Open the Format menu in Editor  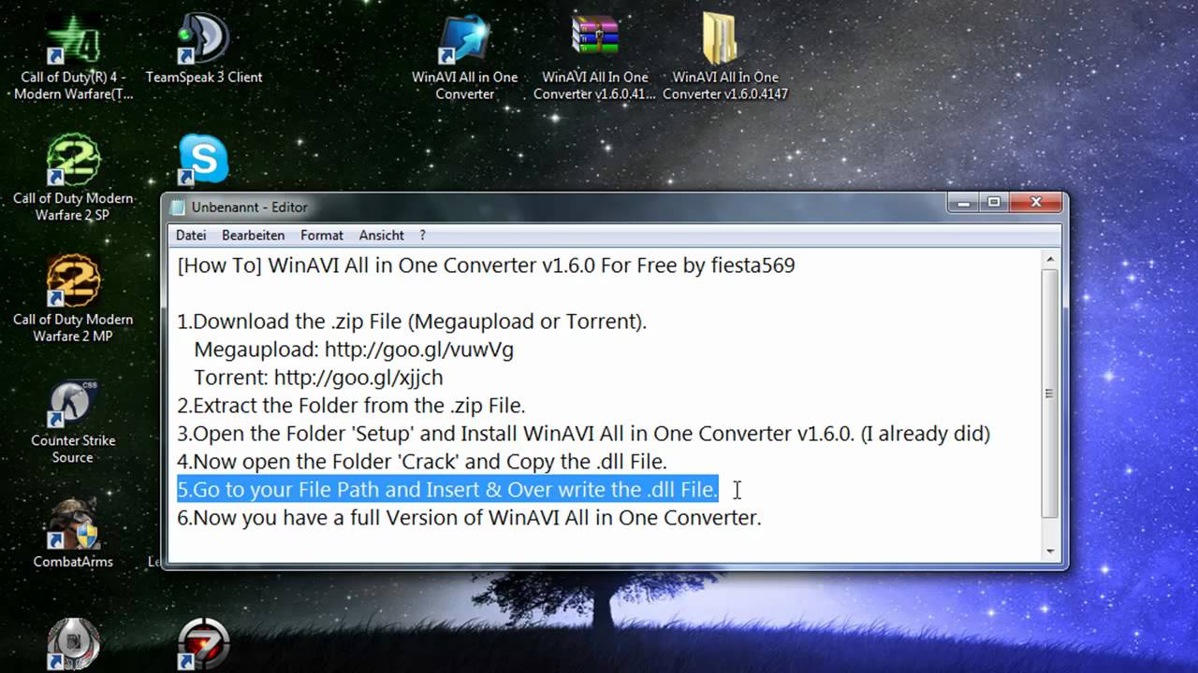[x=322, y=236]
